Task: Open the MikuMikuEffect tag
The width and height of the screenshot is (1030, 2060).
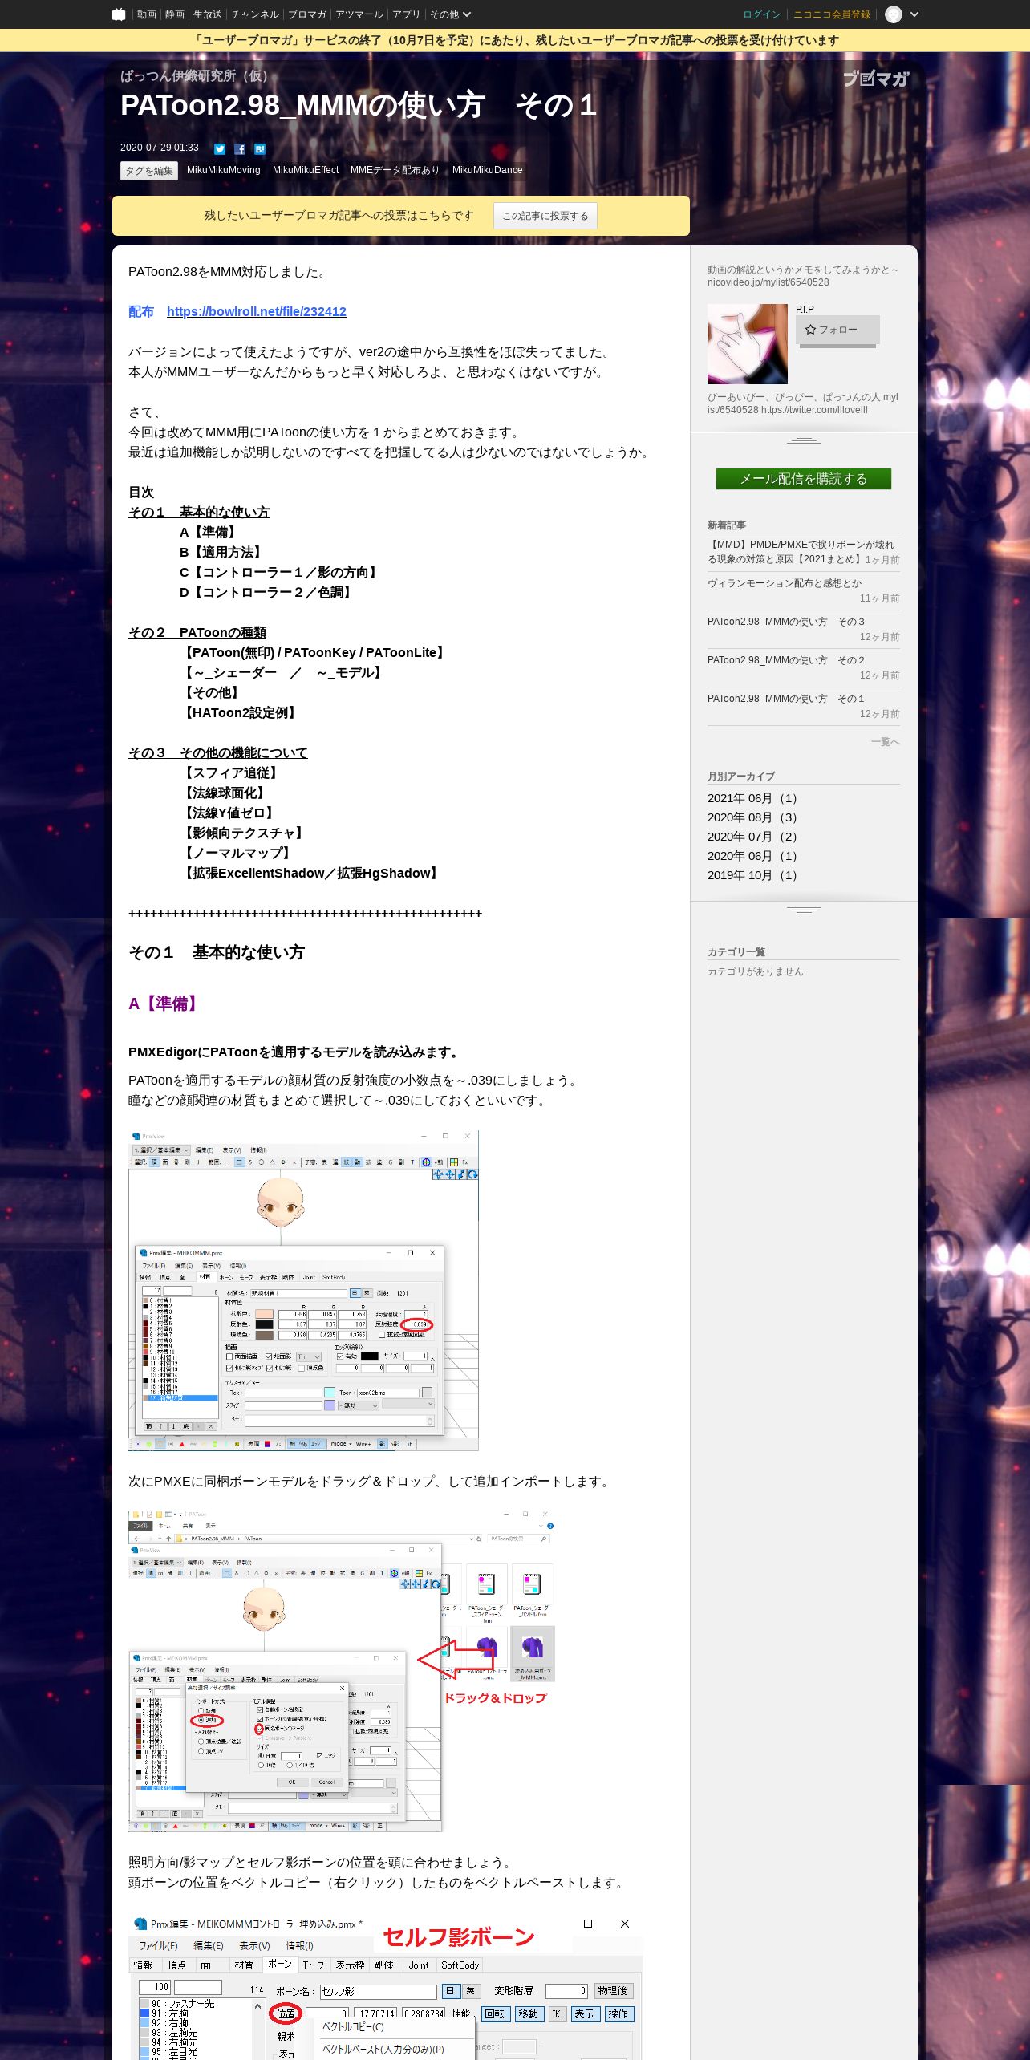Action: [306, 170]
